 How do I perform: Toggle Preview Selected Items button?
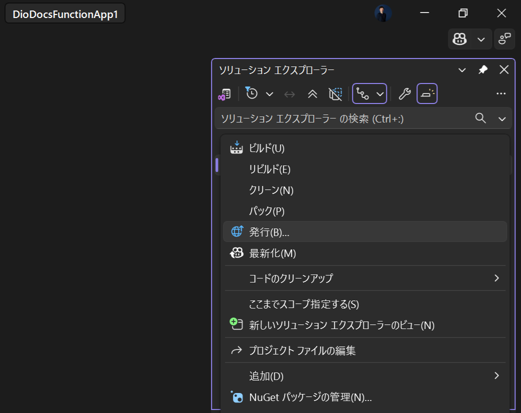click(x=427, y=93)
